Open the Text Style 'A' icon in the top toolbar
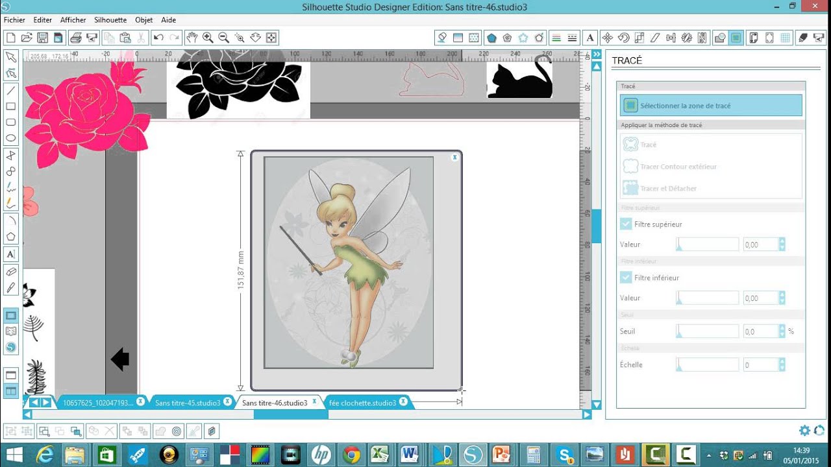 click(x=591, y=38)
